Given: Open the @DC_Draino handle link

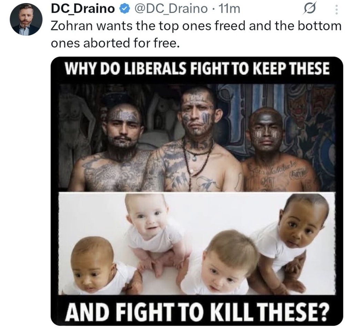Looking at the screenshot, I should pos(171,9).
